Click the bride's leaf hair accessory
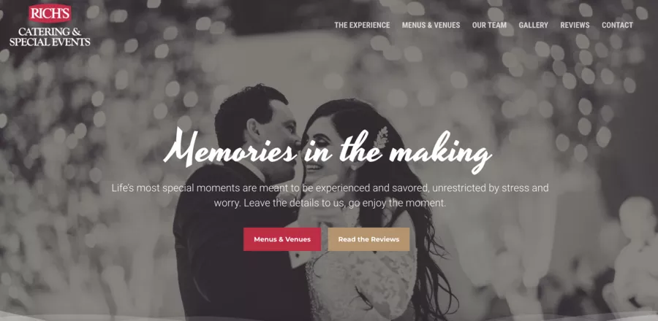The width and height of the screenshot is (658, 321). (x=381, y=138)
